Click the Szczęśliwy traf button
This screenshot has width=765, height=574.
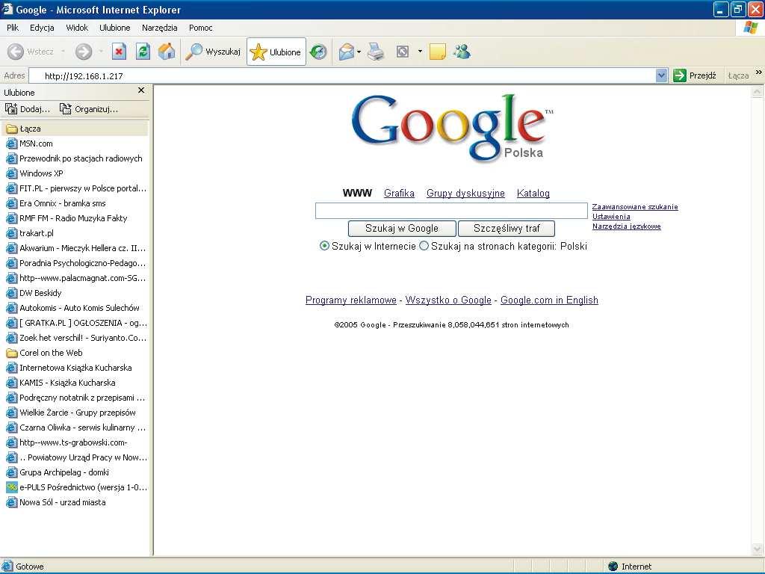pyautogui.click(x=507, y=229)
